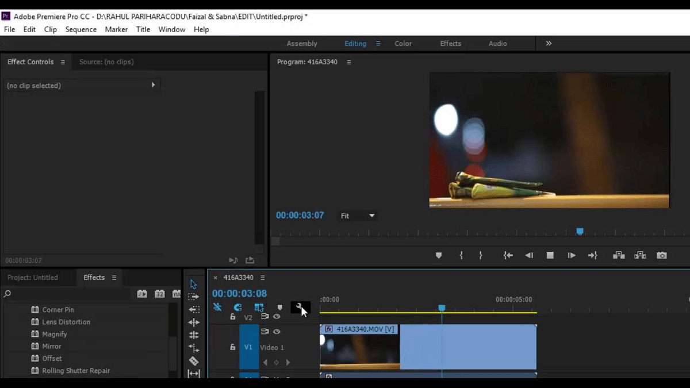The image size is (690, 388).
Task: Expand the (no clip selected) disclosure arrow
Action: (x=153, y=84)
